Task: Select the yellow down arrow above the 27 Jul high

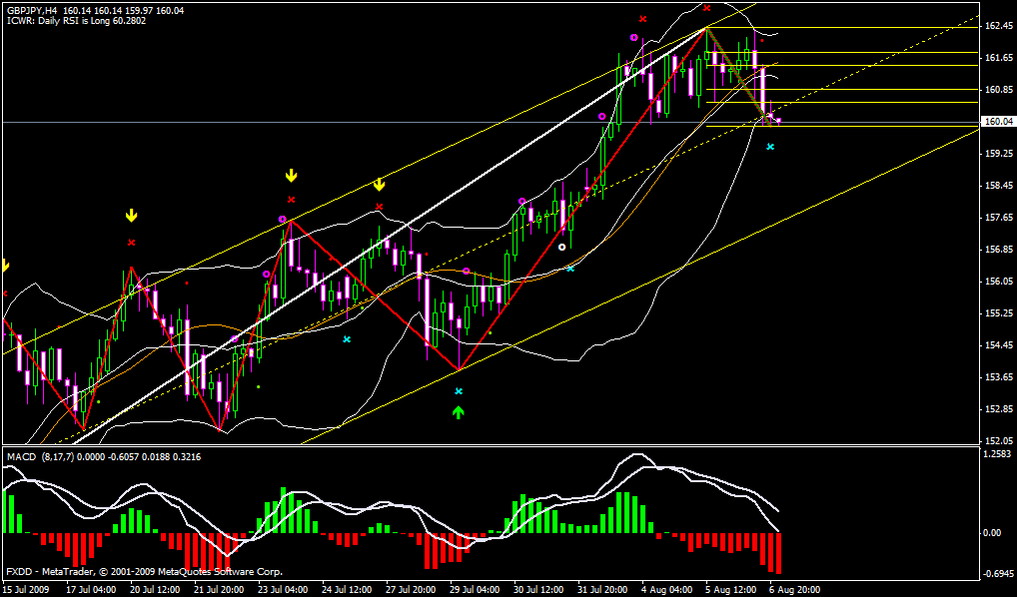Action: point(379,185)
